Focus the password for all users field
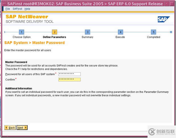The image size is (176, 138). (x=69, y=74)
